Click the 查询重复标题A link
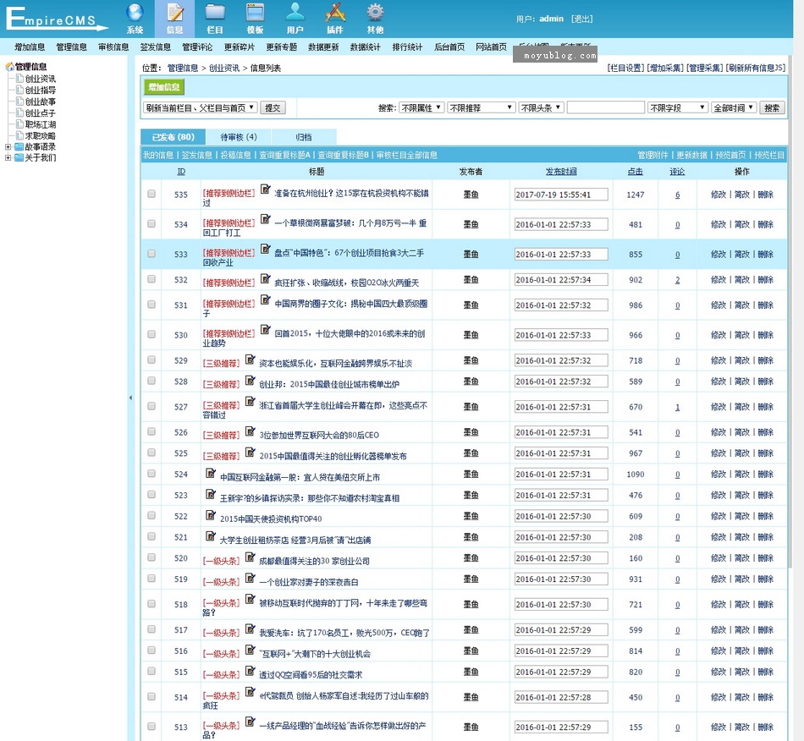Viewport: 804px width, 741px height. [284, 155]
